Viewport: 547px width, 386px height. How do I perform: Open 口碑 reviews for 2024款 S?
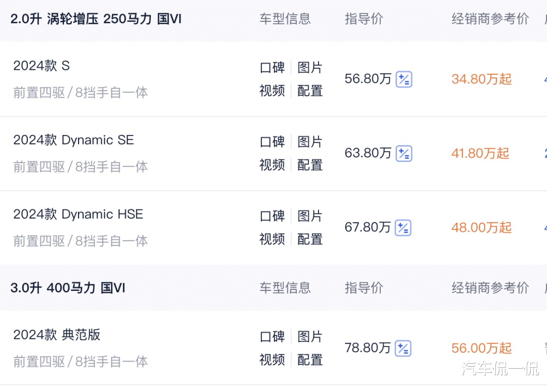272,68
